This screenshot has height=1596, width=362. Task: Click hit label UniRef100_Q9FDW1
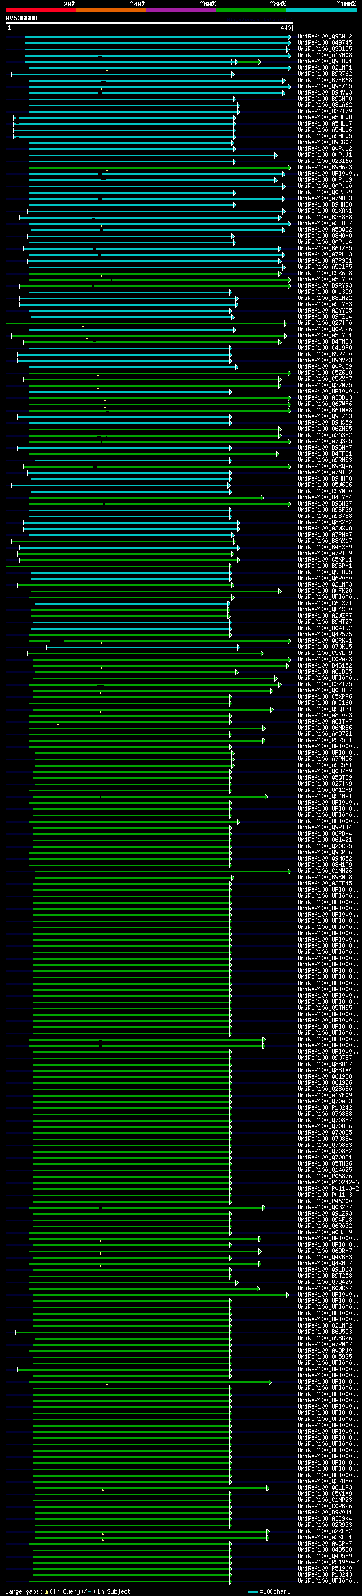(x=325, y=61)
